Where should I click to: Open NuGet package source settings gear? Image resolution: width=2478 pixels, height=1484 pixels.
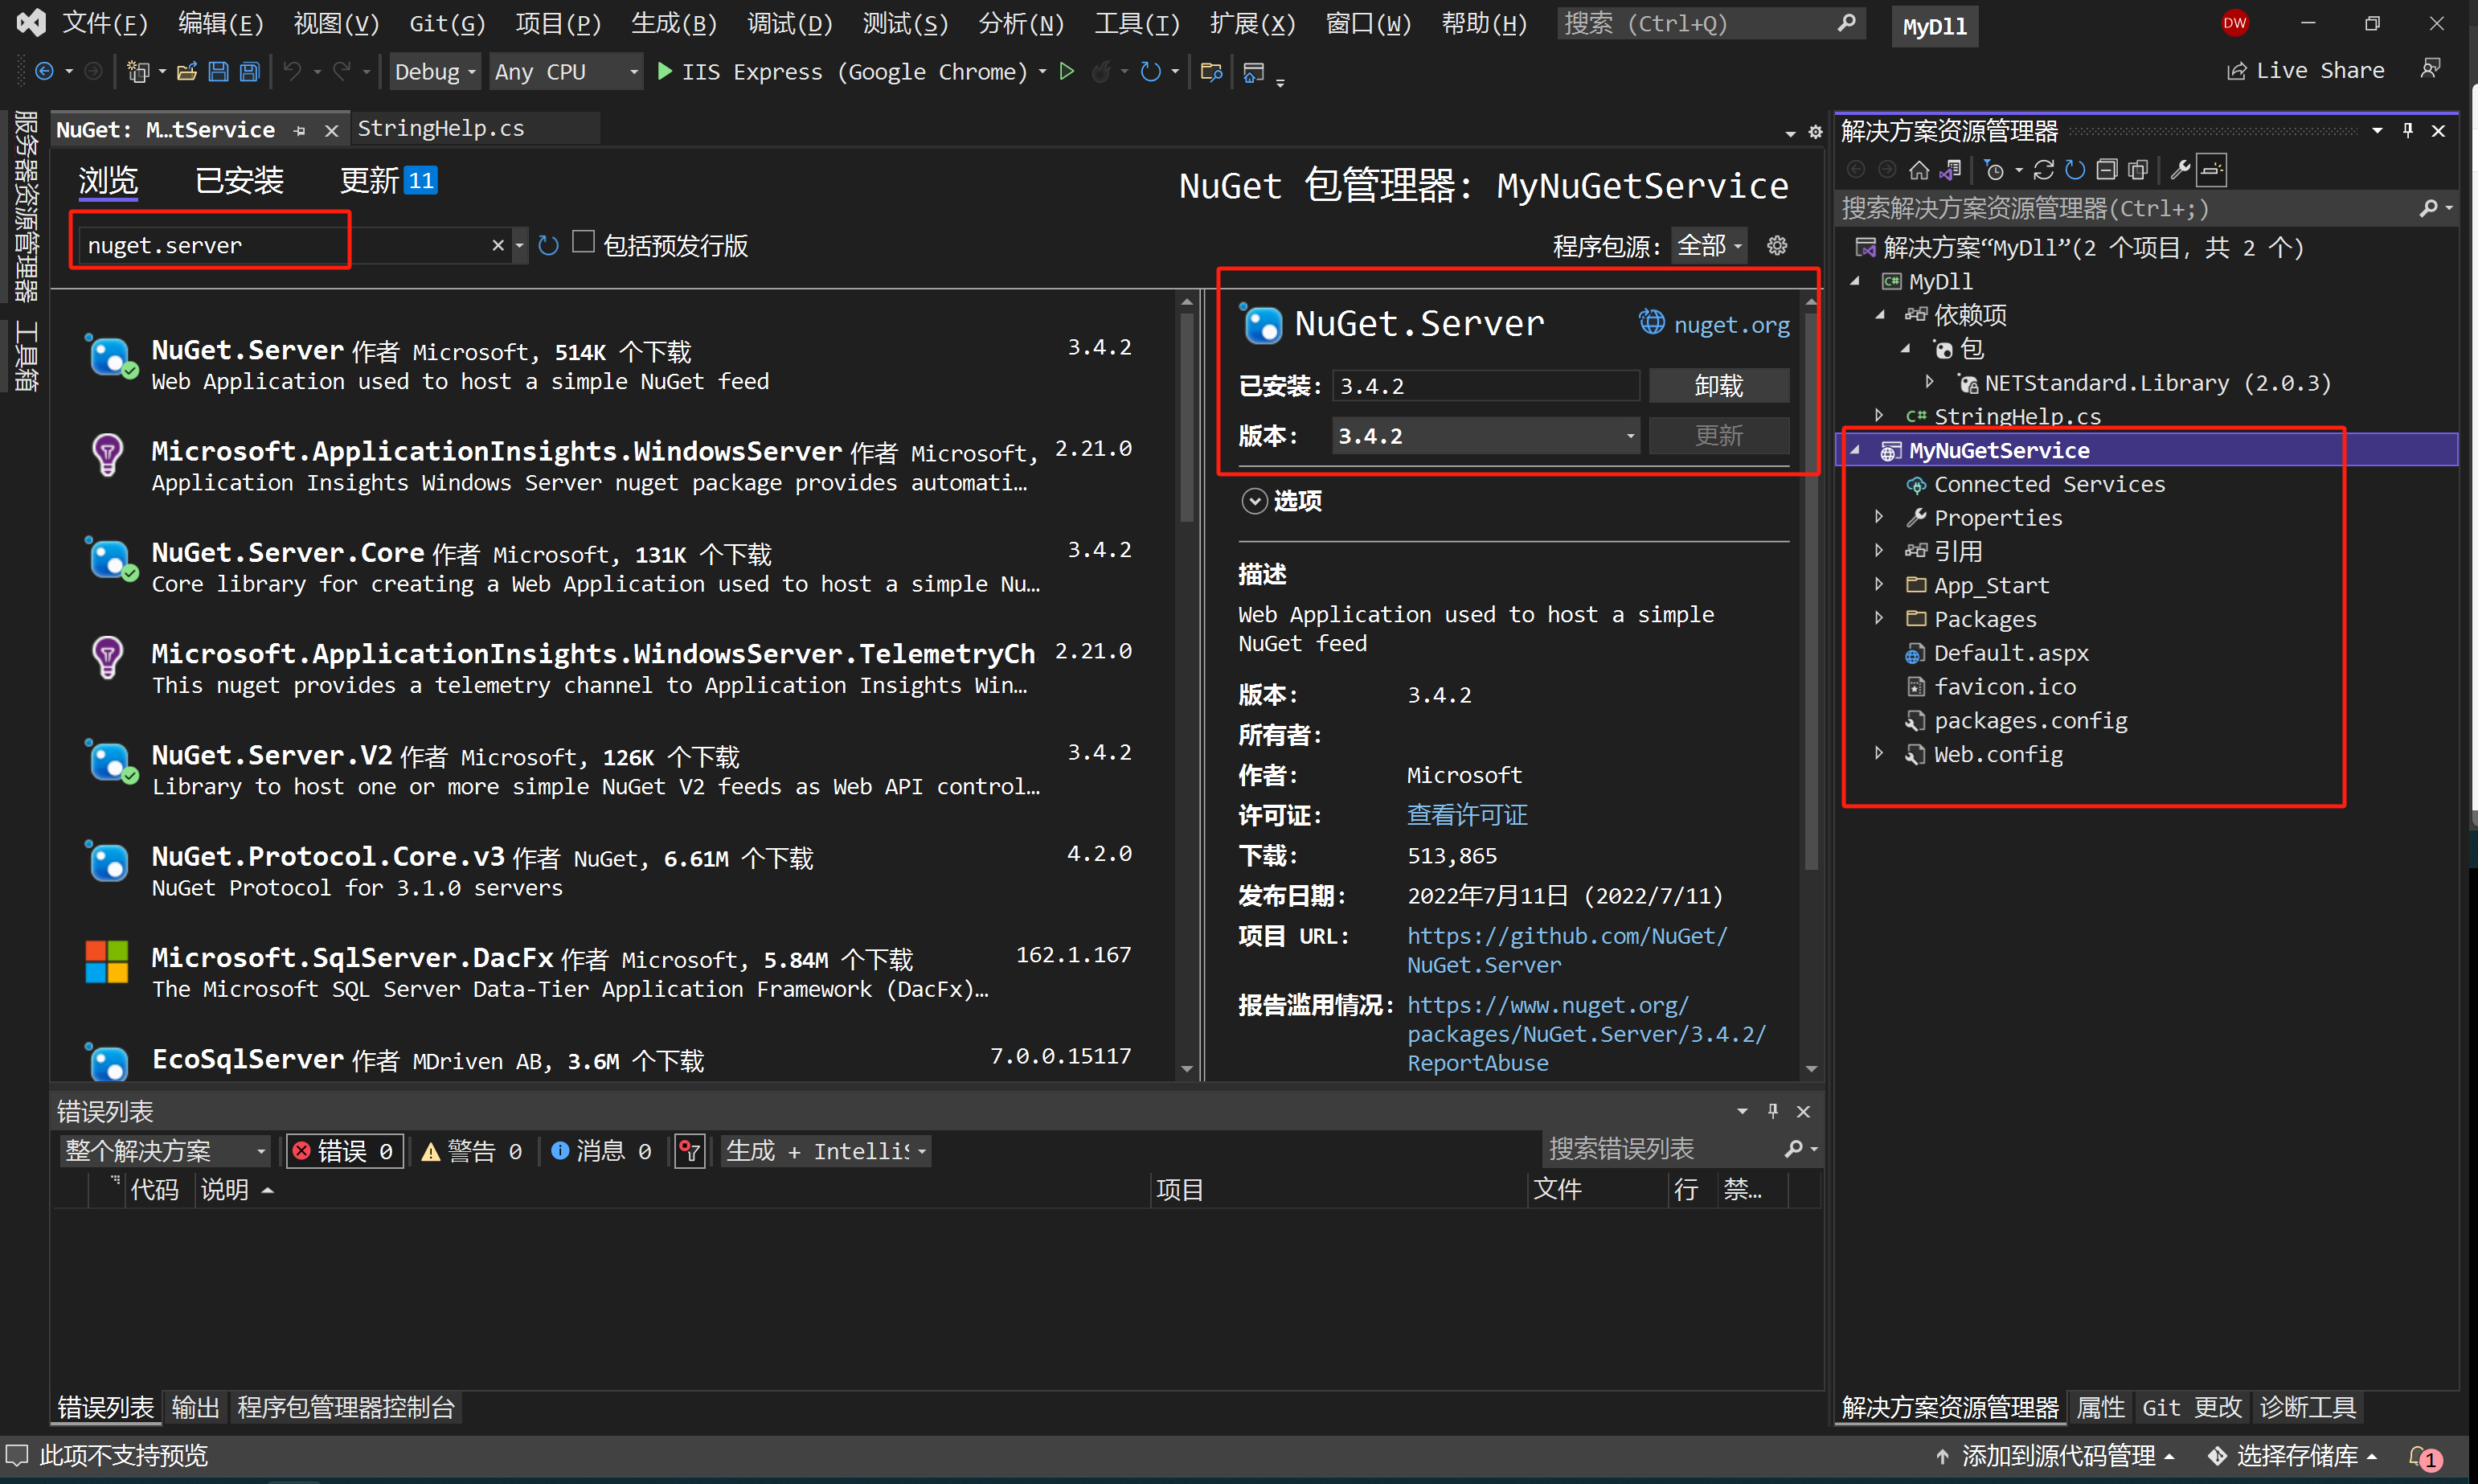pyautogui.click(x=1776, y=245)
